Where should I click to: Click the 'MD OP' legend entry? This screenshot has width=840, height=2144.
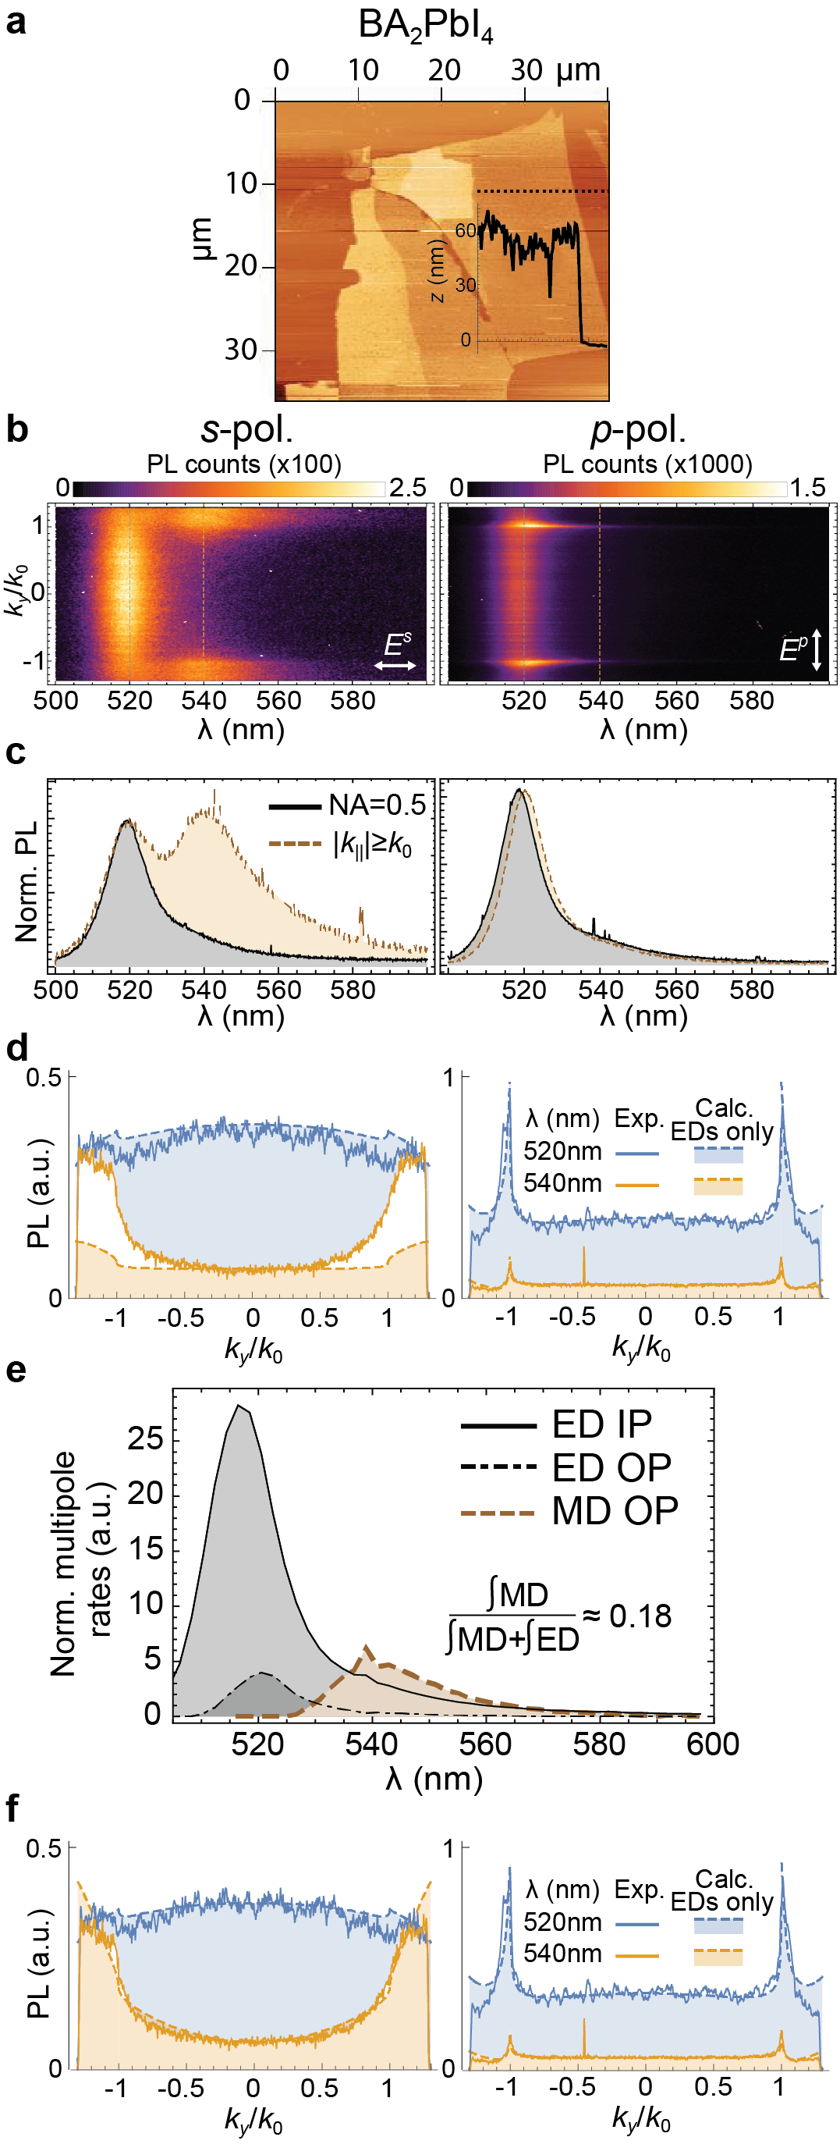(x=569, y=1510)
